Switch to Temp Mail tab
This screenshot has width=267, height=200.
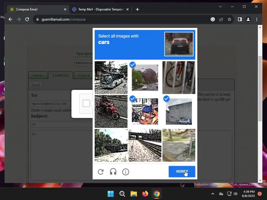click(x=100, y=9)
